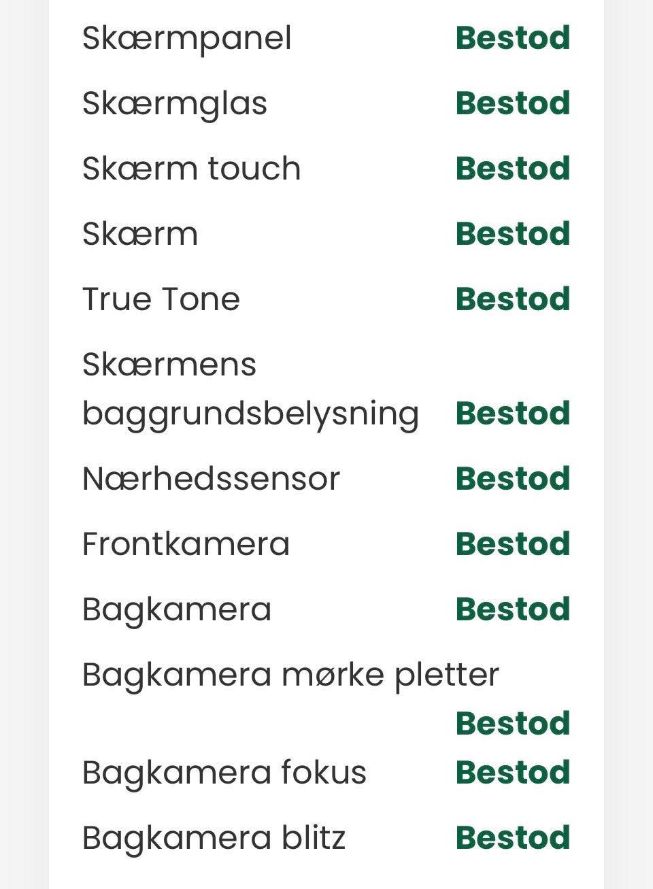Select the True Tone label
653x889 pixels.
point(161,299)
